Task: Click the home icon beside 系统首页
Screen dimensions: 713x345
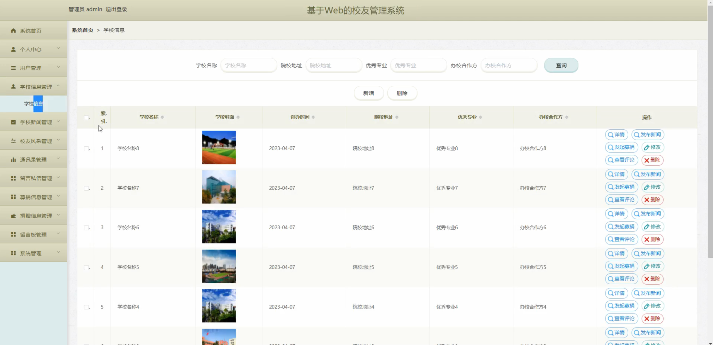Action: (13, 31)
